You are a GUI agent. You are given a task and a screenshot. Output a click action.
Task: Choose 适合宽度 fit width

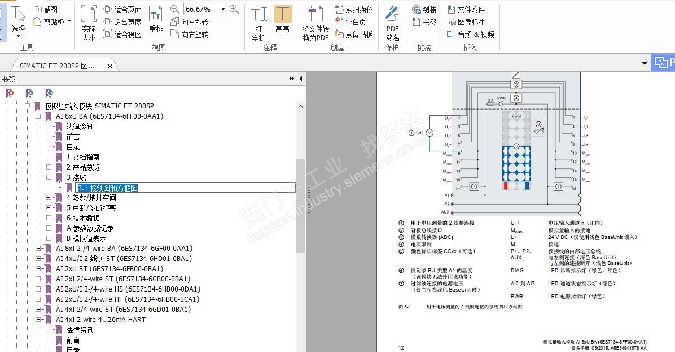pos(122,21)
